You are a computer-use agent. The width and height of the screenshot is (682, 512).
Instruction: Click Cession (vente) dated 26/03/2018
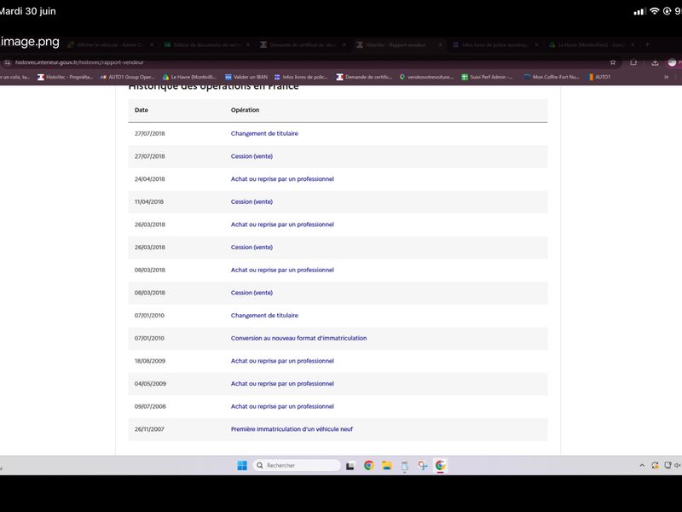coord(251,247)
